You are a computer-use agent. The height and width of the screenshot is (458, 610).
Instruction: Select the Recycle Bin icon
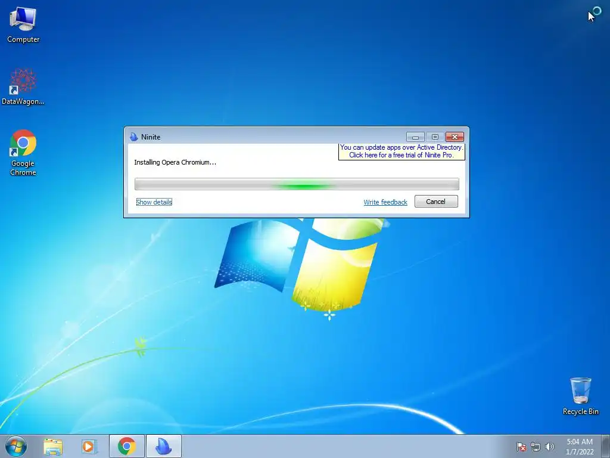[x=580, y=396]
